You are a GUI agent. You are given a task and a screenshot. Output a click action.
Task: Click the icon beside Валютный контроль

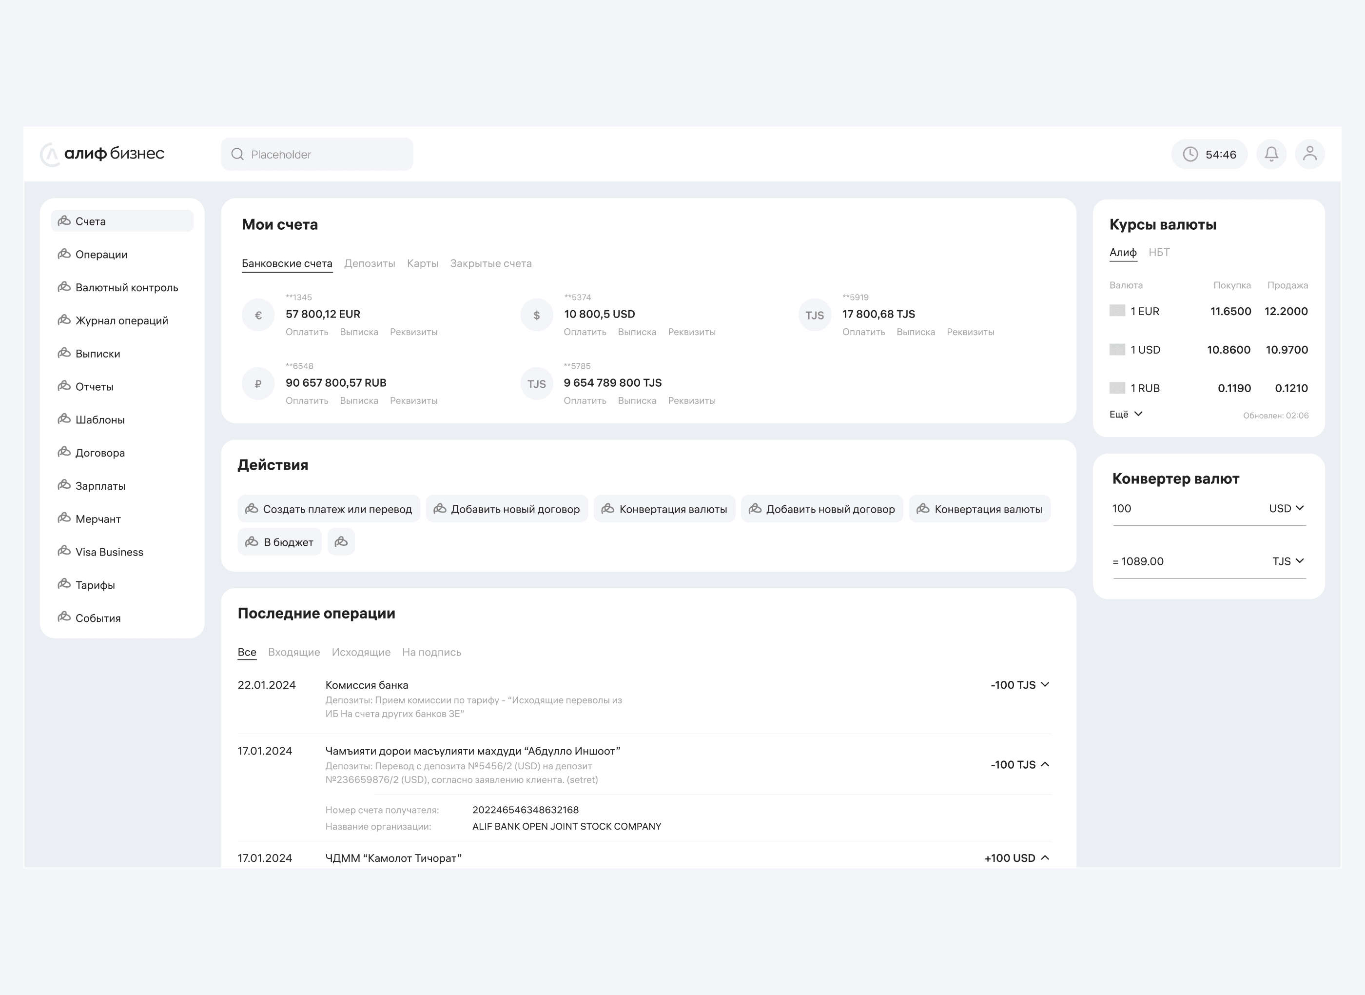[x=64, y=287]
